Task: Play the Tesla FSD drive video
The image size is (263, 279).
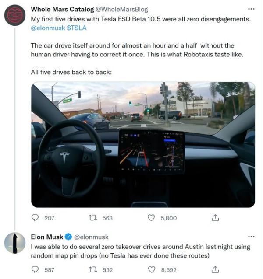Action: [142, 144]
